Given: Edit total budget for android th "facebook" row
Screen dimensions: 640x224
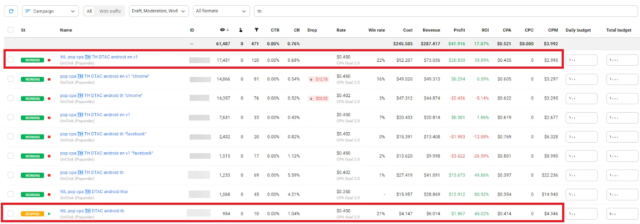Looking at the screenshot, I should point(622,137).
